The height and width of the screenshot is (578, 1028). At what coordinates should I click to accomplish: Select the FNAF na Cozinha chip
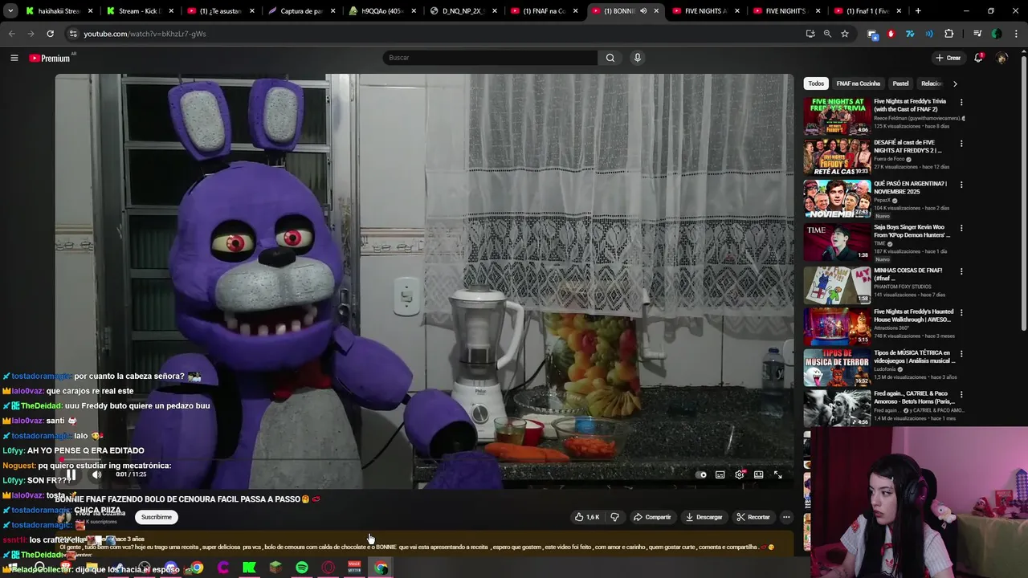tap(858, 83)
